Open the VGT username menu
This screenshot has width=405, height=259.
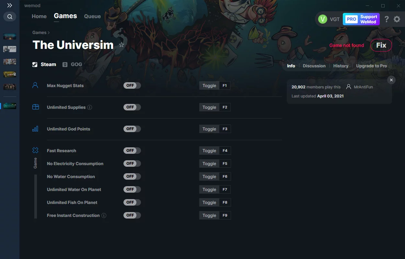click(335, 19)
